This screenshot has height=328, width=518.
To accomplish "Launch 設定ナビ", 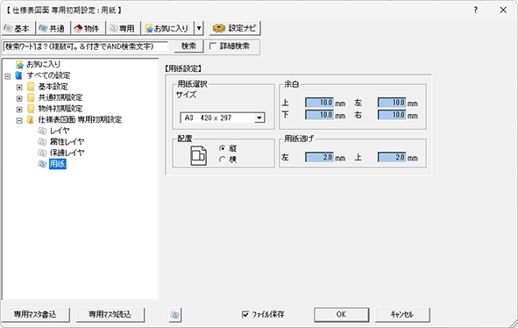I will 235,28.
